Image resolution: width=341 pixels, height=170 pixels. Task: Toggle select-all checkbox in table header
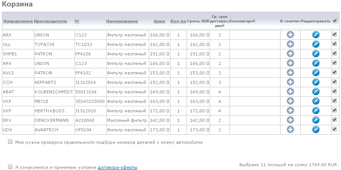[x=335, y=21]
